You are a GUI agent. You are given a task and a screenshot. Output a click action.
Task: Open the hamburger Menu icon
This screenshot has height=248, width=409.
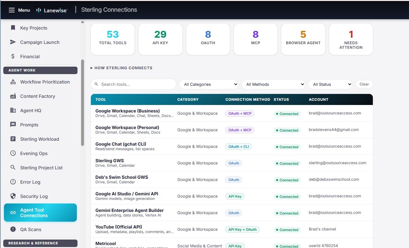coord(12,10)
